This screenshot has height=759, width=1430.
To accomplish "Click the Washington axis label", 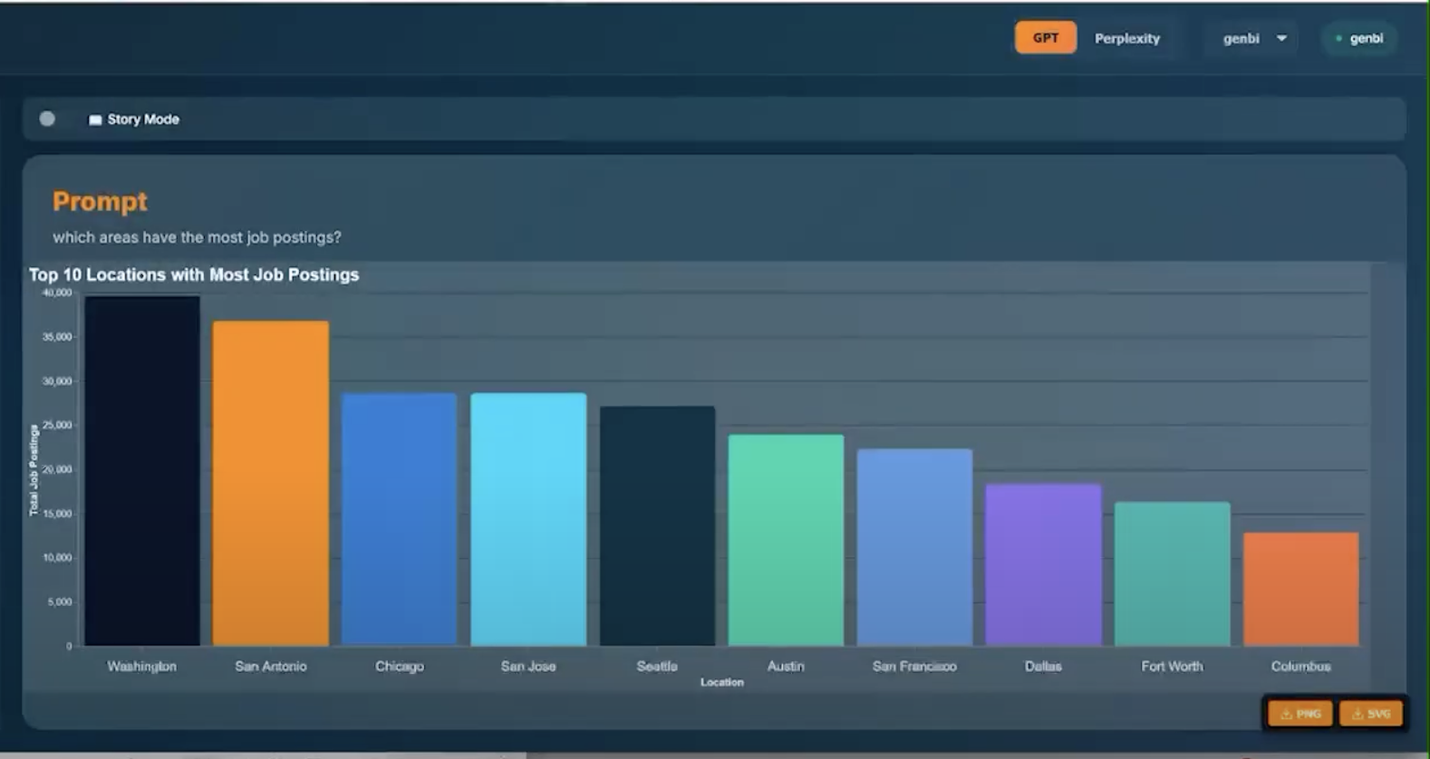I will tap(142, 666).
